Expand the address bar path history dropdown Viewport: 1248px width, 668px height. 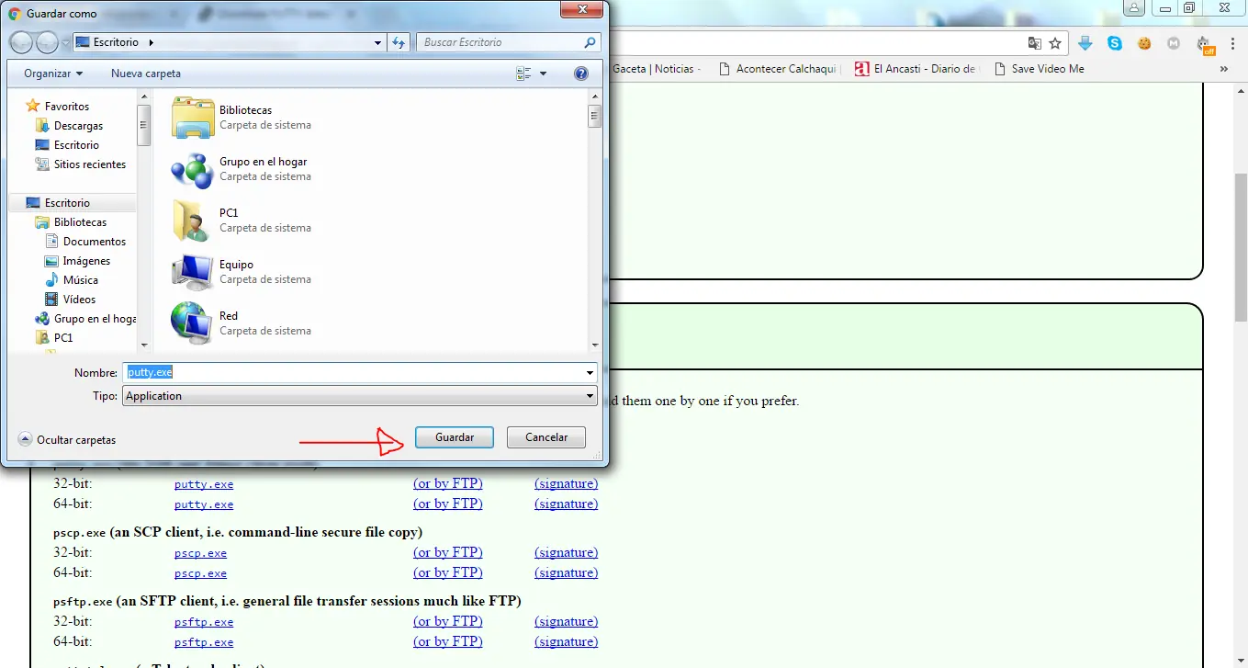pos(378,42)
